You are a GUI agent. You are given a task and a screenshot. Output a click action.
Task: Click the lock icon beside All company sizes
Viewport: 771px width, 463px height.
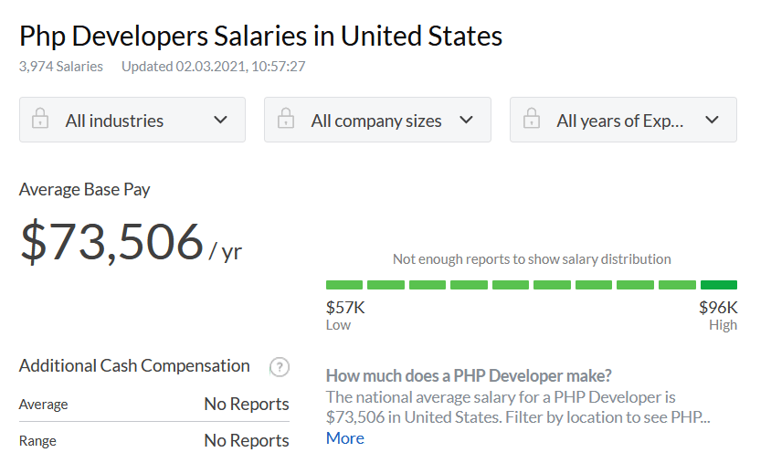tap(286, 119)
